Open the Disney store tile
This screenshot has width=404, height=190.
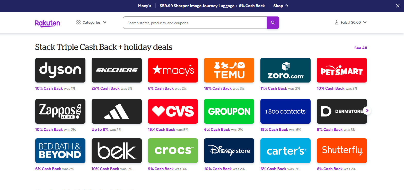(229, 151)
